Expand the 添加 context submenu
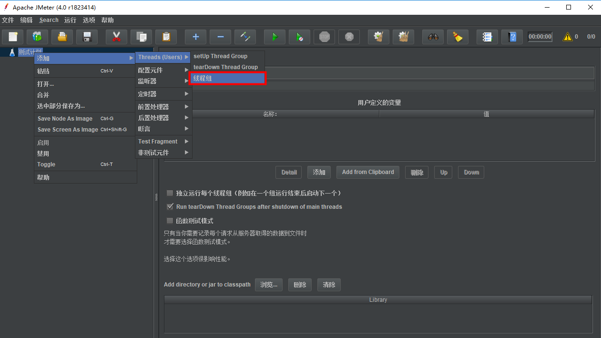The image size is (601, 338). [x=85, y=58]
